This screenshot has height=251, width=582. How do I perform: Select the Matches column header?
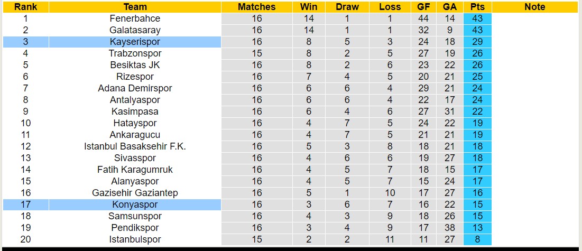coord(256,7)
